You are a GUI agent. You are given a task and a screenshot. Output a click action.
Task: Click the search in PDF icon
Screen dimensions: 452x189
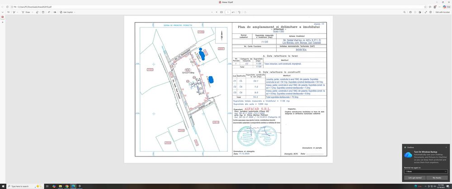[405, 12]
